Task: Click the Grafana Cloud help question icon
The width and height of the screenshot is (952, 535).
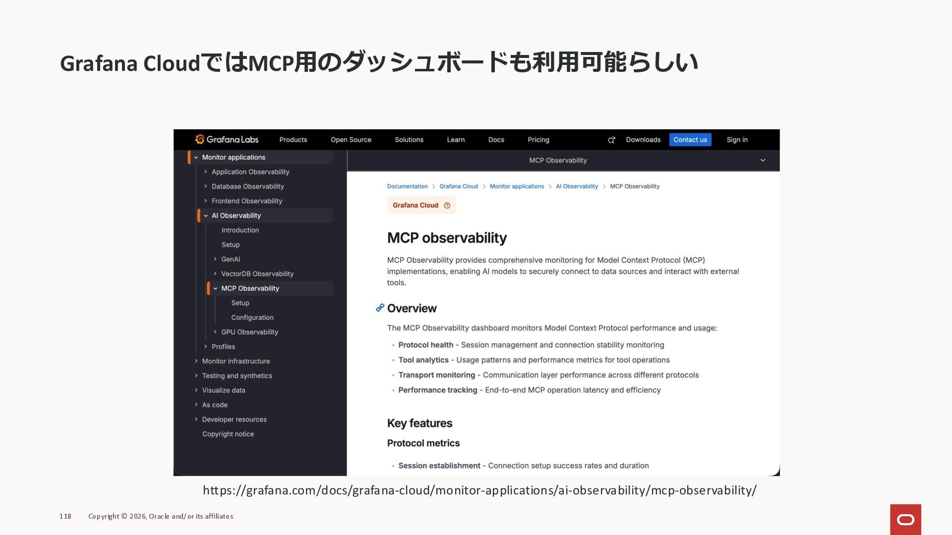Action: click(447, 206)
